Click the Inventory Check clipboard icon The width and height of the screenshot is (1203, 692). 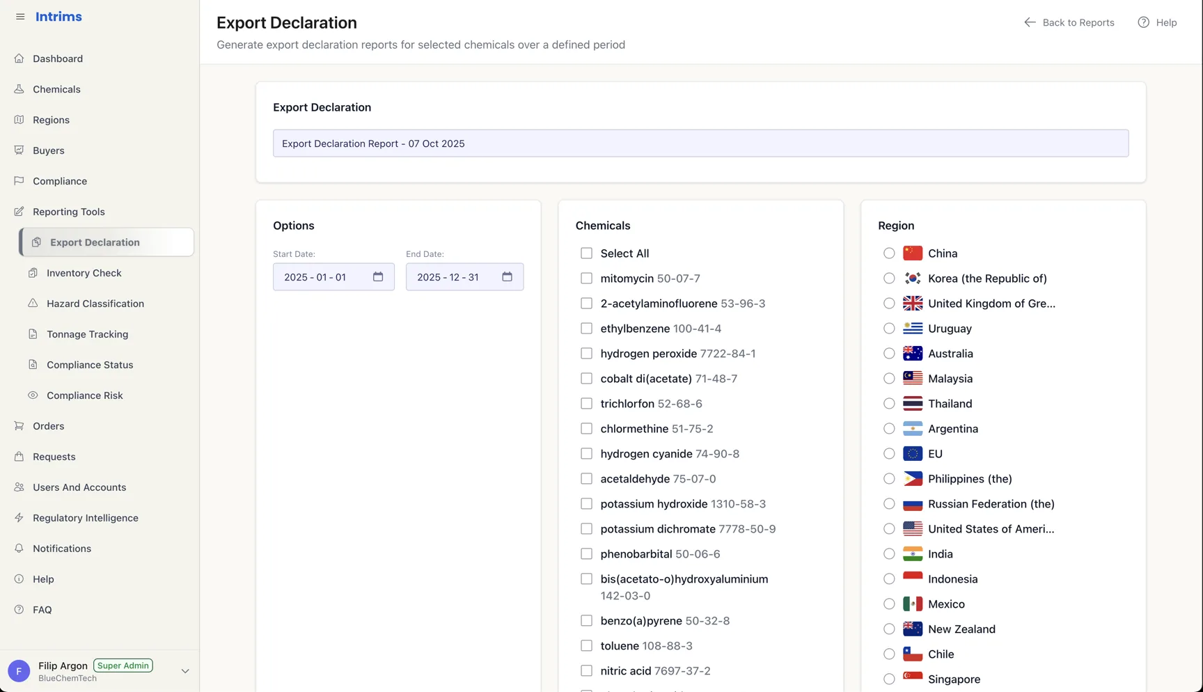(x=33, y=273)
